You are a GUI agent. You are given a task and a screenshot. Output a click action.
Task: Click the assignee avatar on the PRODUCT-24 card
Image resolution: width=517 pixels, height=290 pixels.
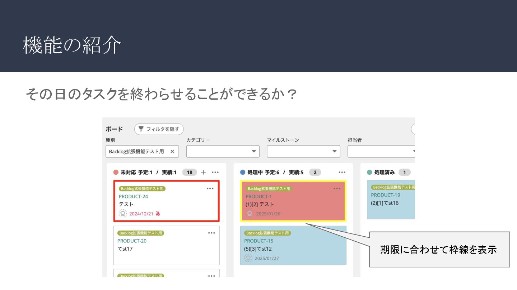point(123,214)
